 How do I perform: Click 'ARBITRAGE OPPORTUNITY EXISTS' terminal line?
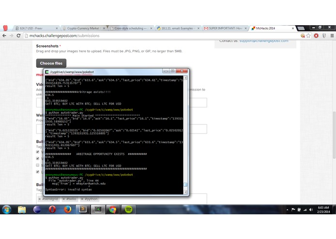point(96,154)
